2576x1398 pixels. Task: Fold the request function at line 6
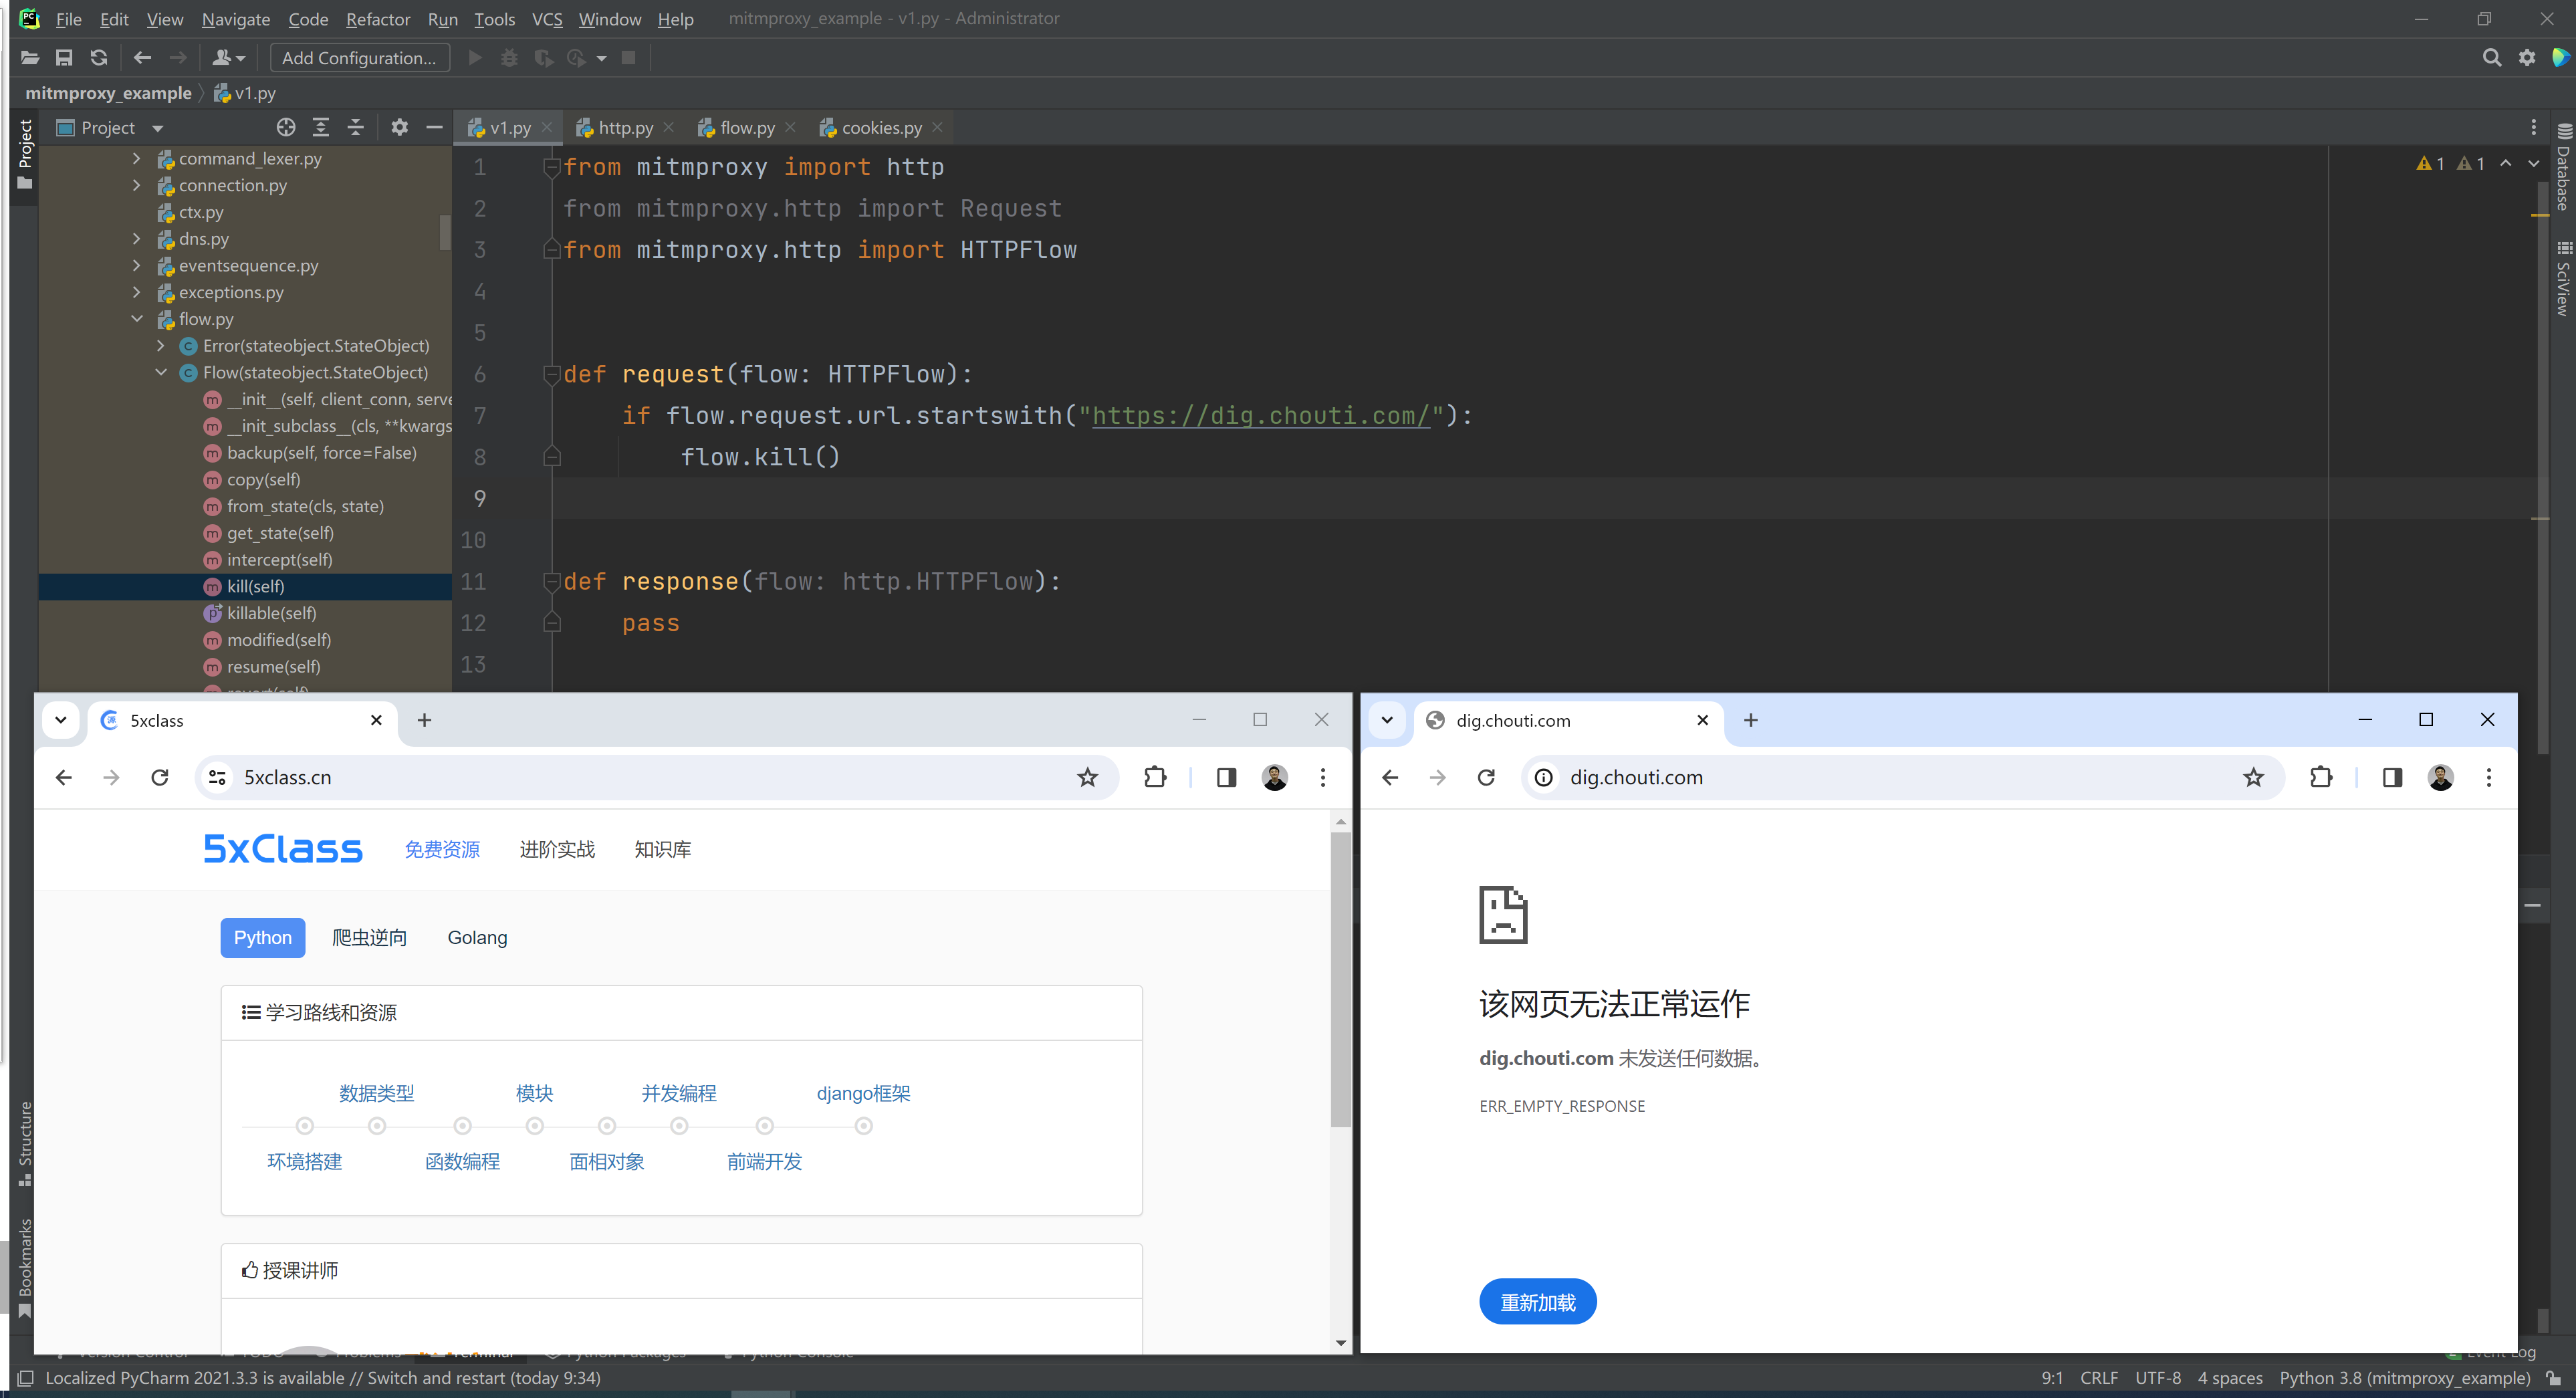click(551, 374)
